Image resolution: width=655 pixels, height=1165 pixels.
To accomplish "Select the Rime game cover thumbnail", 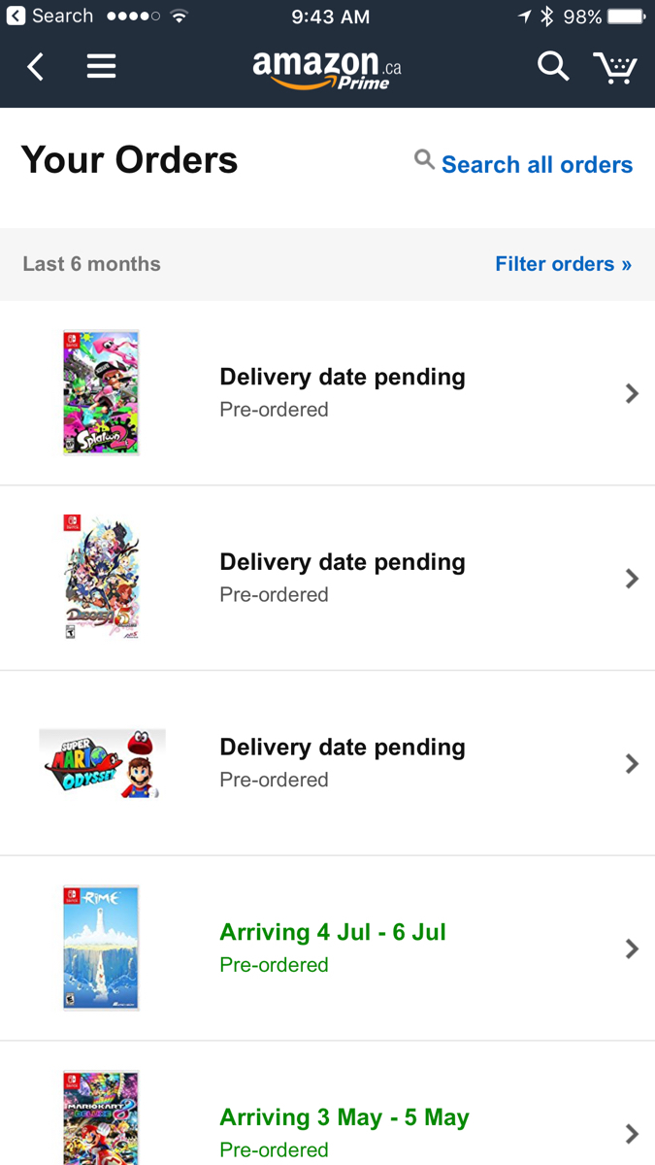I will click(101, 949).
